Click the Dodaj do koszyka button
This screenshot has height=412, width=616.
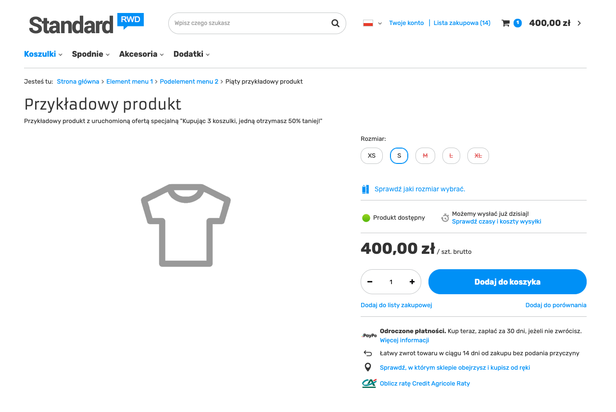pyautogui.click(x=507, y=282)
